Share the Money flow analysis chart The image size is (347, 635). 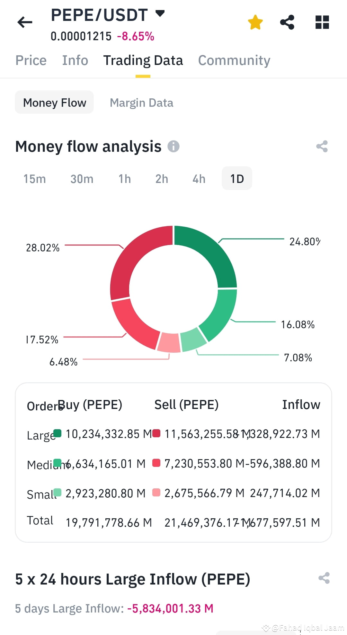[322, 146]
